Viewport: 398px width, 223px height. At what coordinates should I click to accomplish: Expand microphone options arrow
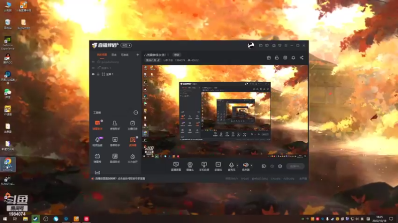[237, 166]
